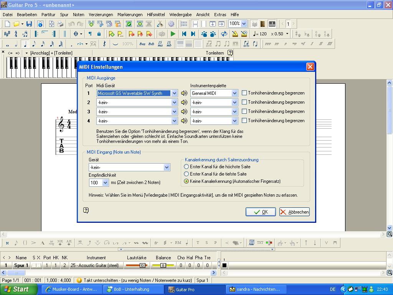Enable Tonhöhenänderung begrenzen for port 4
This screenshot has width=393, height=295.
[244, 121]
